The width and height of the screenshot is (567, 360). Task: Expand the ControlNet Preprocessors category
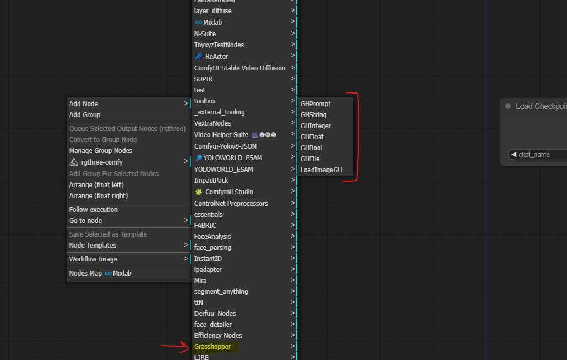click(244, 204)
